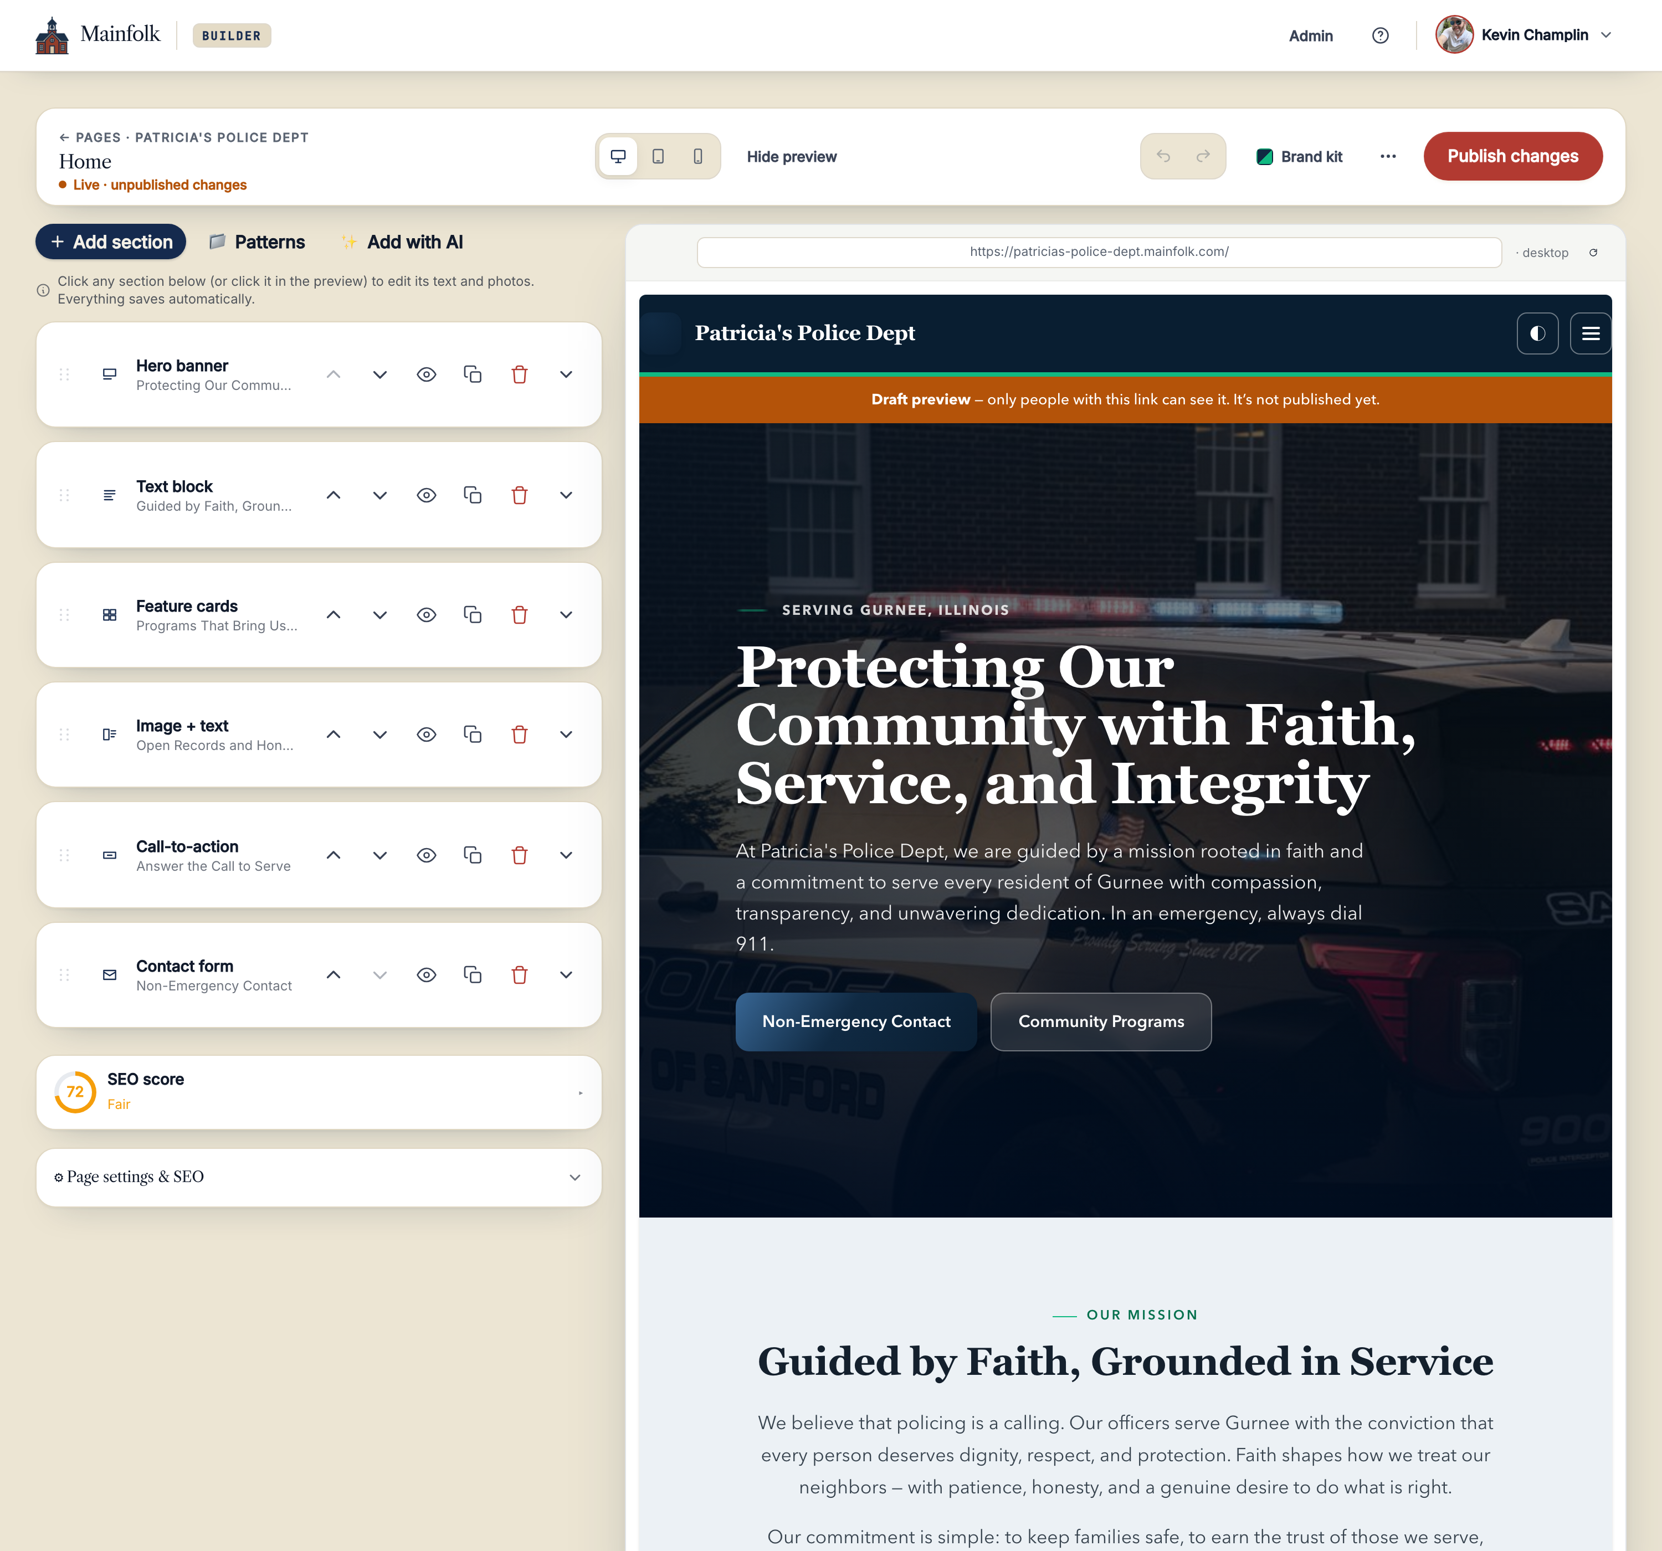Open Kevin Champlin account dropdown
Image resolution: width=1662 pixels, height=1551 pixels.
1524,35
